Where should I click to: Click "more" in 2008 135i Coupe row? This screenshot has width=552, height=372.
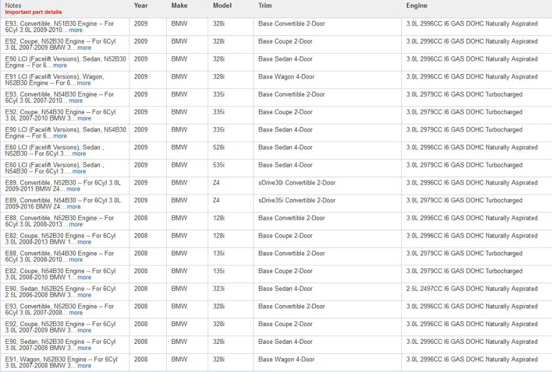pyautogui.click(x=84, y=277)
